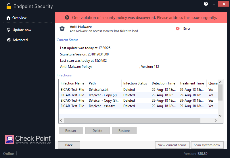
Task: Click the Check Point logo
Action: tap(28, 140)
